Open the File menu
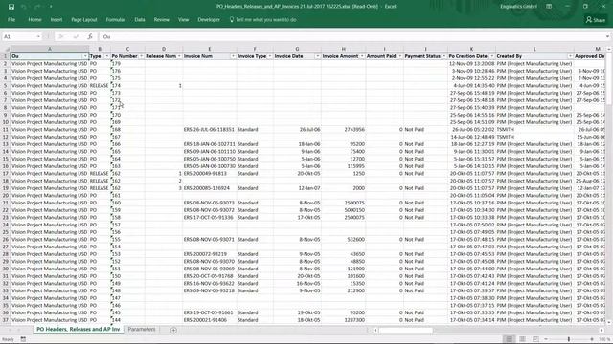Viewport: 613px width, 344px height. [11, 19]
